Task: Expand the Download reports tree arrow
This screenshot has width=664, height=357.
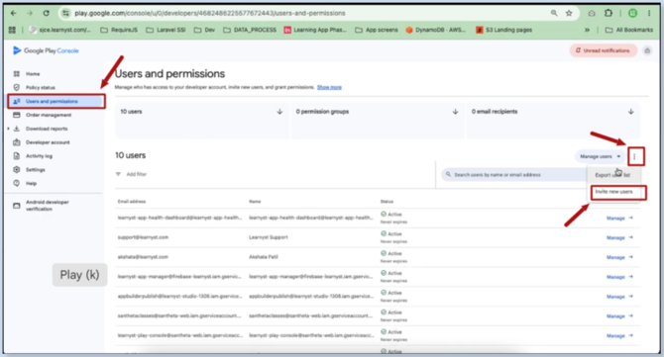Action: click(x=8, y=129)
